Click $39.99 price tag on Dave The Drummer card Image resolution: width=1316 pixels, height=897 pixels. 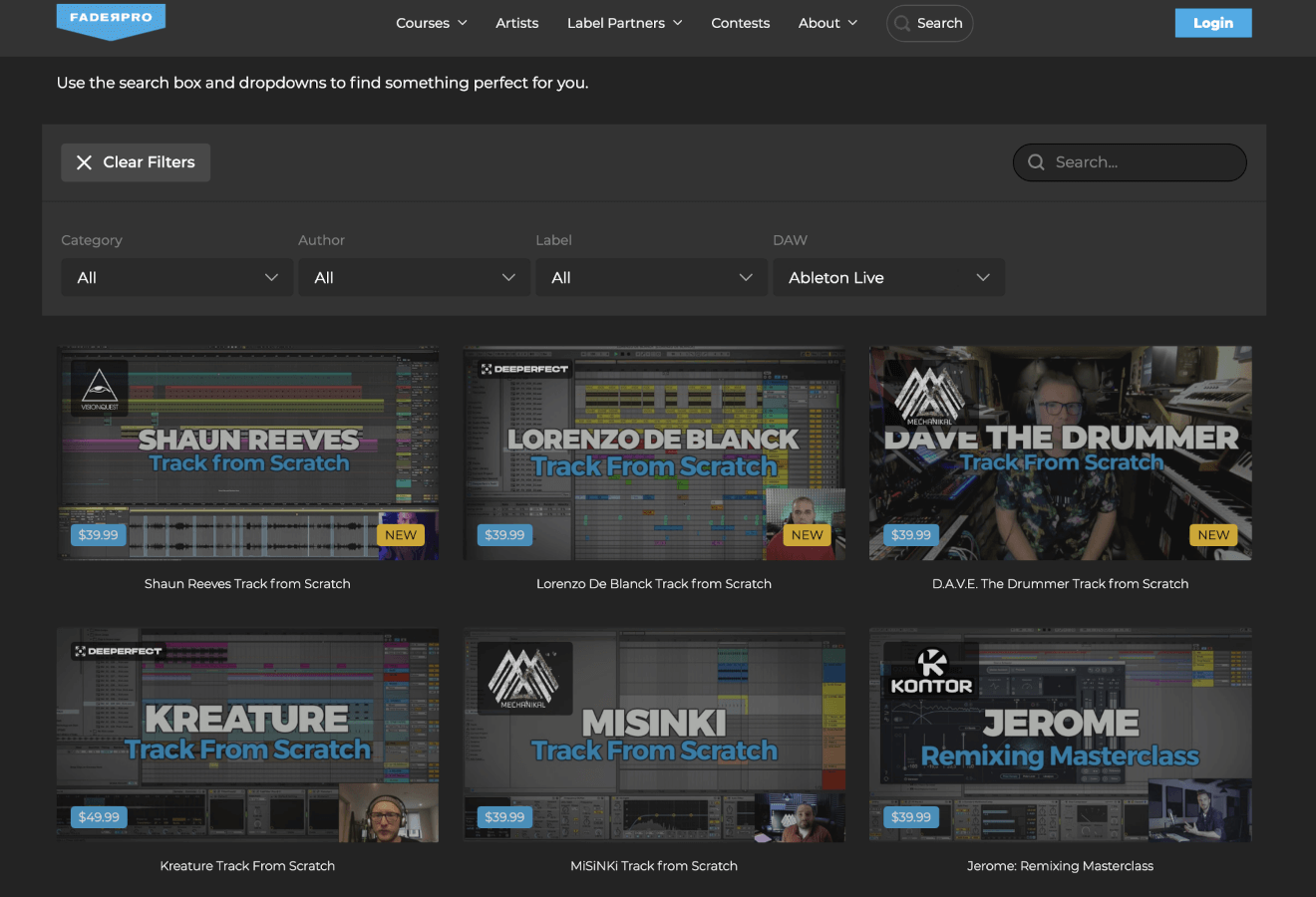[x=911, y=535]
